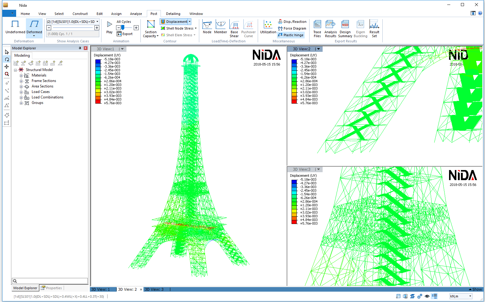Decrease the deformation scale with minus button
This screenshot has width=485, height=302.
pos(49,28)
